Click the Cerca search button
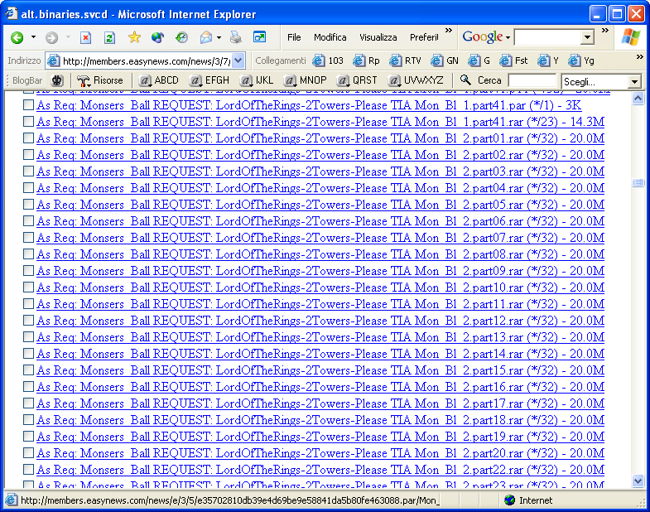Viewport: 650px width, 512px height. 481,80
